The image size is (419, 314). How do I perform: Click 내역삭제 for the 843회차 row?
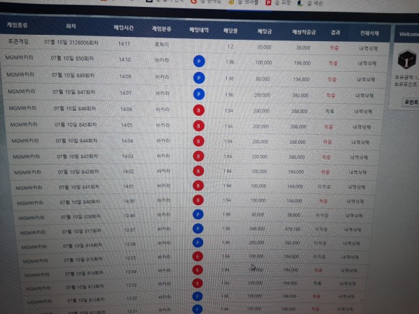359,158
